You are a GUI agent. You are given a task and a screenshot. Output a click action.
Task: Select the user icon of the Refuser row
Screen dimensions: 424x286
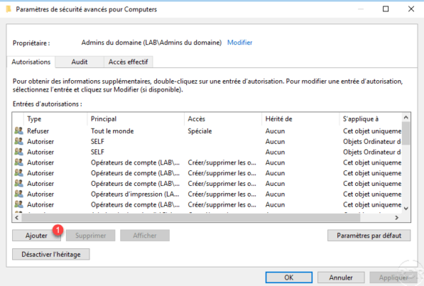19,131
